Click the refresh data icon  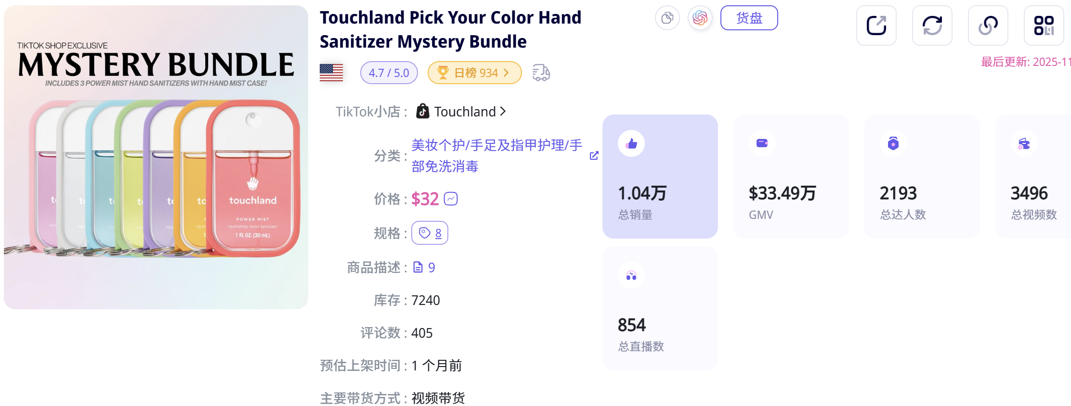(x=932, y=25)
